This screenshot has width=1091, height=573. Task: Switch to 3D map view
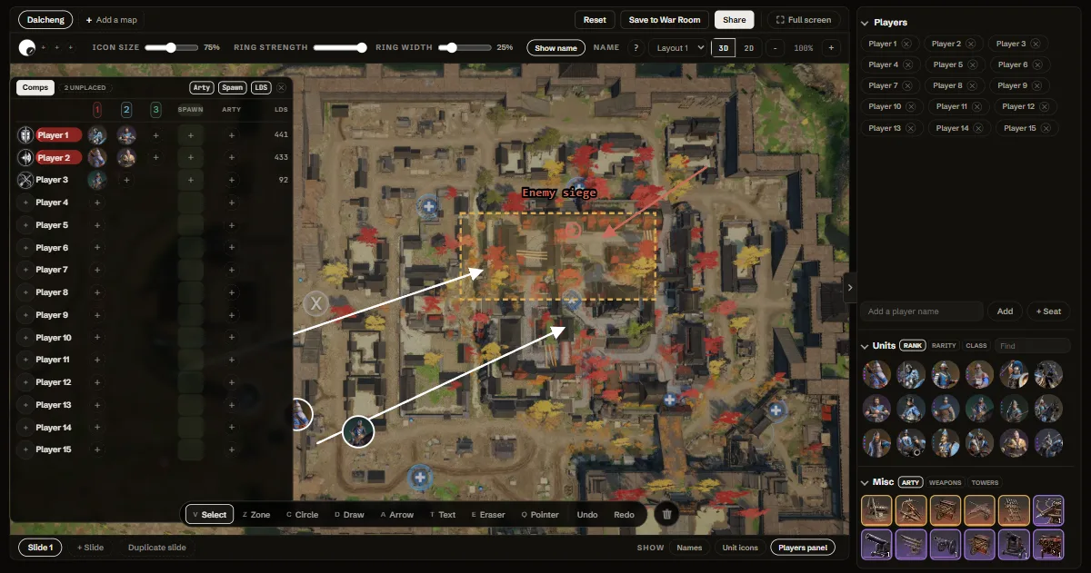click(724, 48)
